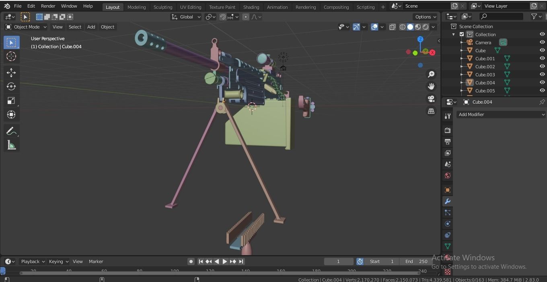
Task: Switch to wireframe shading mode
Action: [x=403, y=27]
